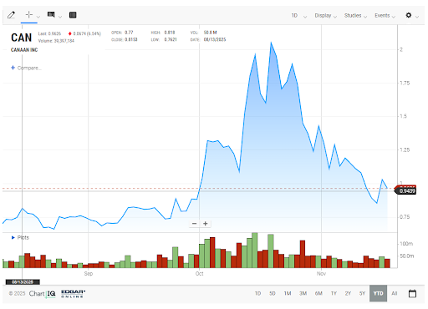Open the 1D interval dropdown
Screen dimensions: 428x309
[x=299, y=16]
